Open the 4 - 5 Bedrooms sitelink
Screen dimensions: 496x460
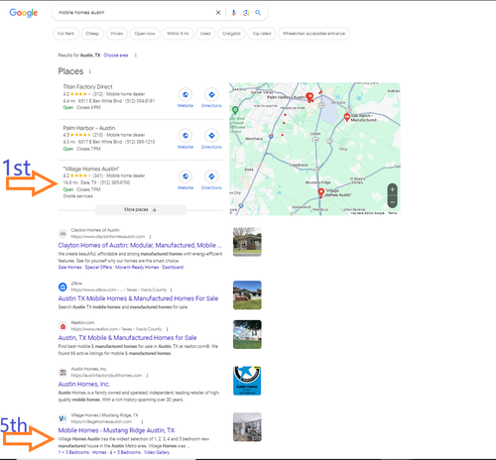(125, 452)
